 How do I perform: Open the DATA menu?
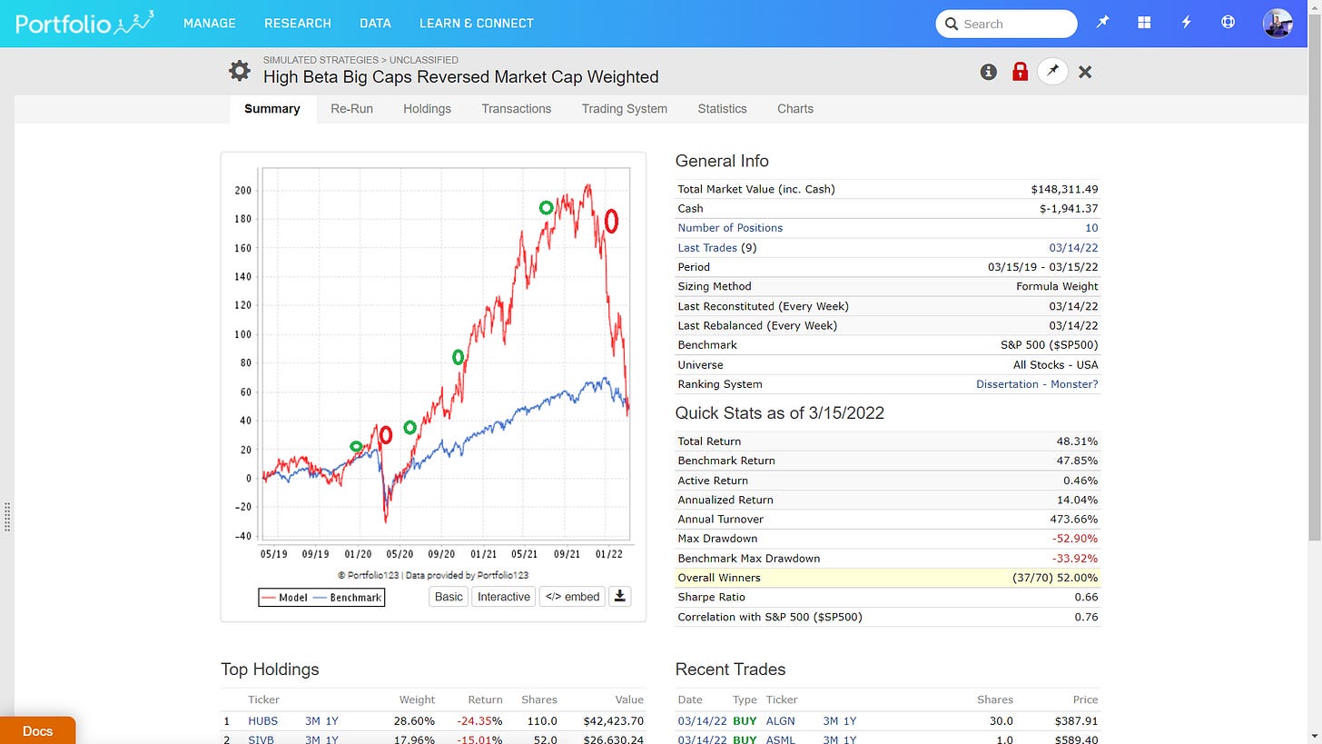tap(375, 23)
